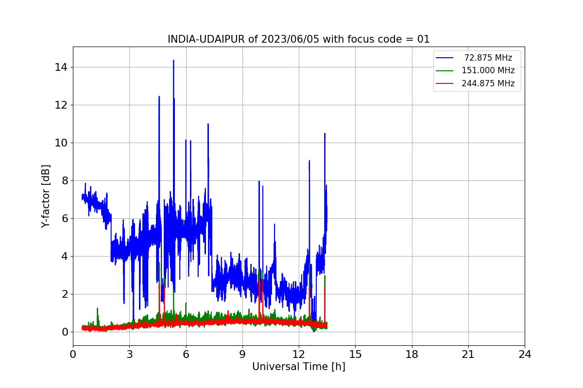This screenshot has width=583, height=388.
Task: Click the x-axis tick label 0
Action: point(73,355)
